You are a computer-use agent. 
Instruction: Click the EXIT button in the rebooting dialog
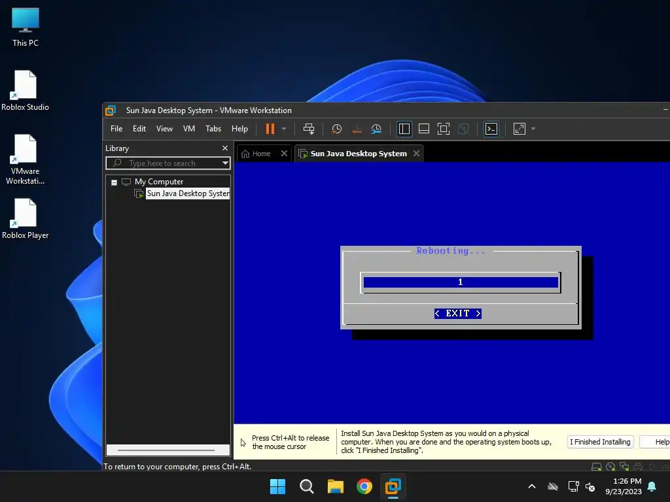[x=457, y=313]
